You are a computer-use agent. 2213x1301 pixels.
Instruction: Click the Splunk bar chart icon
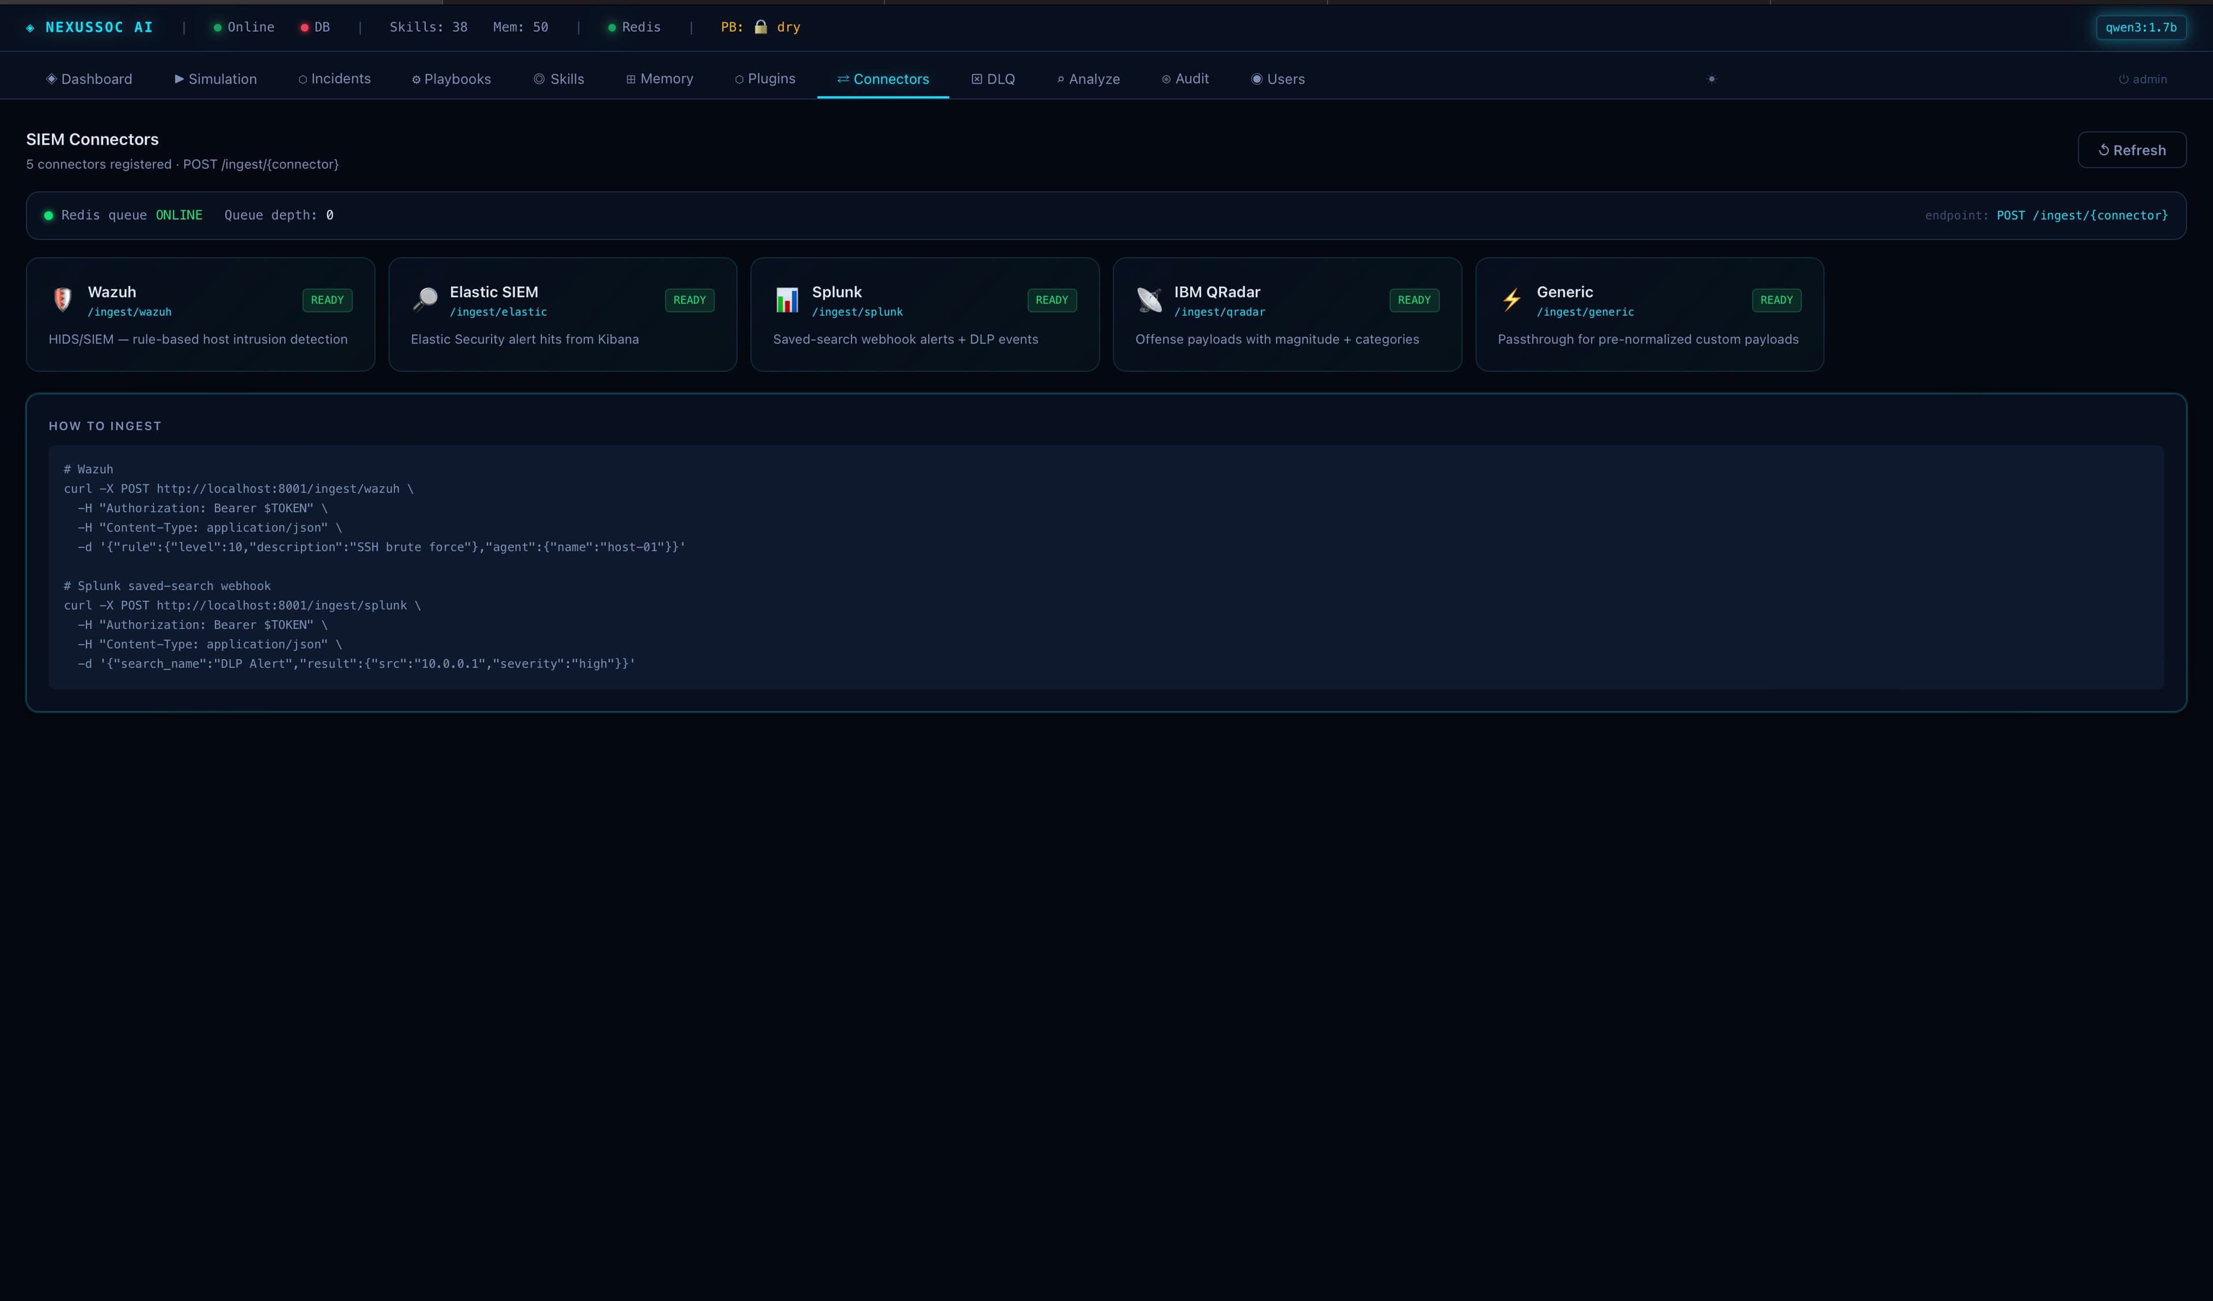point(787,300)
